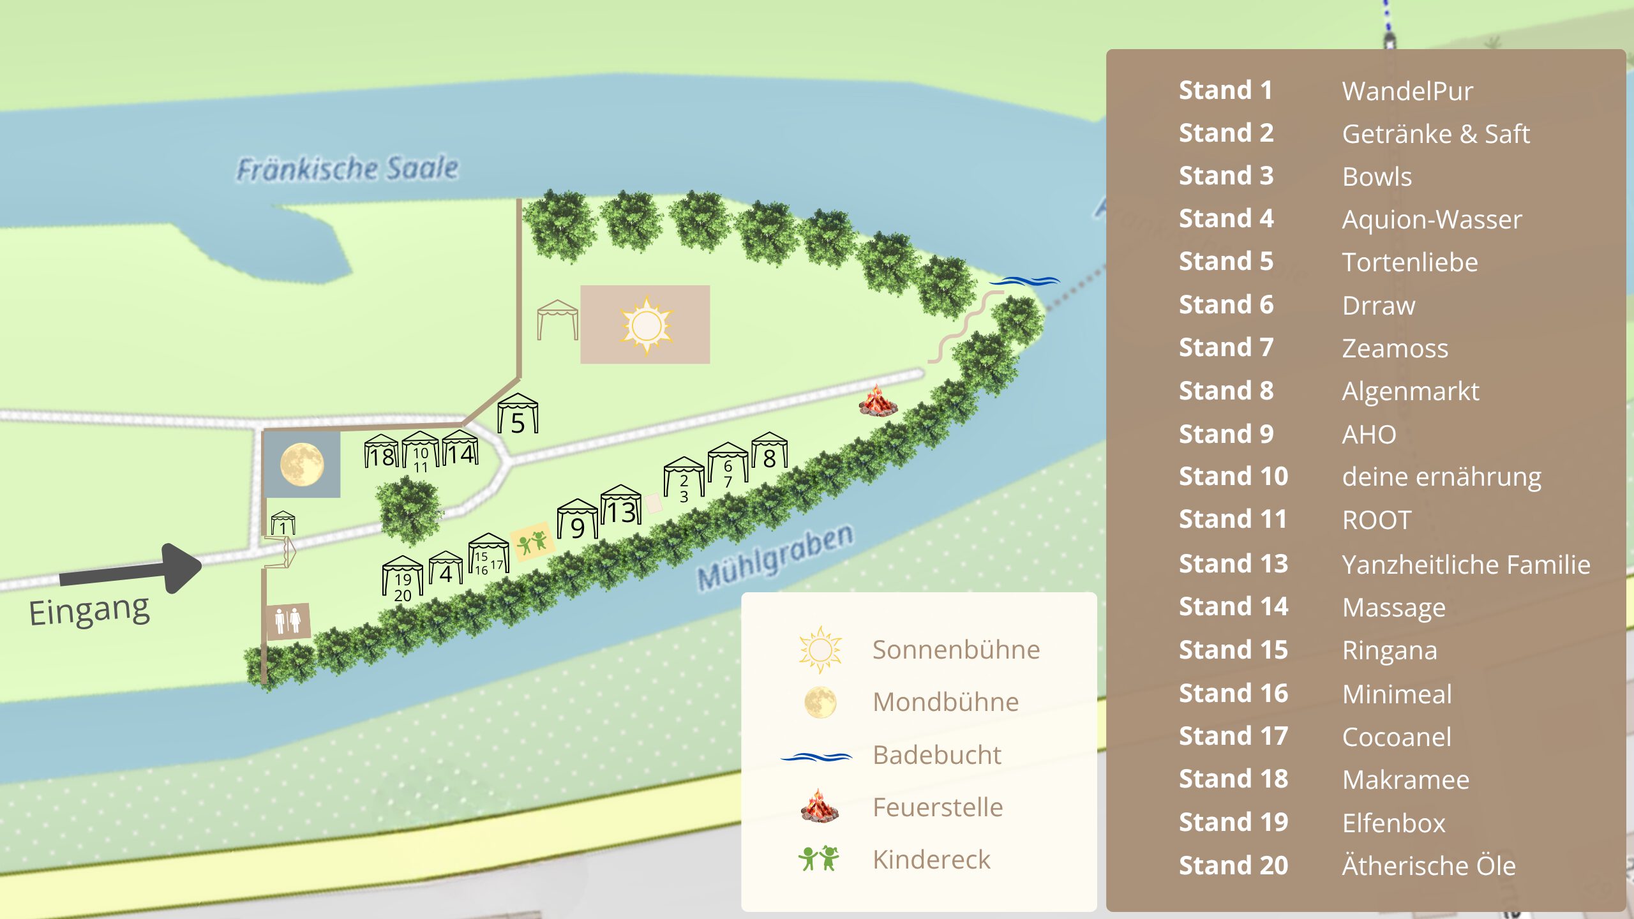
Task: Select tent stand 9 on the map
Action: pos(577,519)
